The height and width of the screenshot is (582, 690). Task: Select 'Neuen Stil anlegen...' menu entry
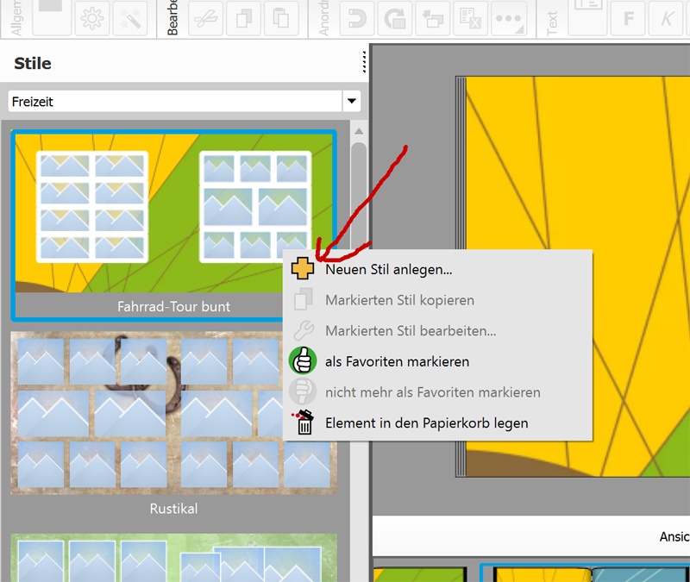coord(388,269)
